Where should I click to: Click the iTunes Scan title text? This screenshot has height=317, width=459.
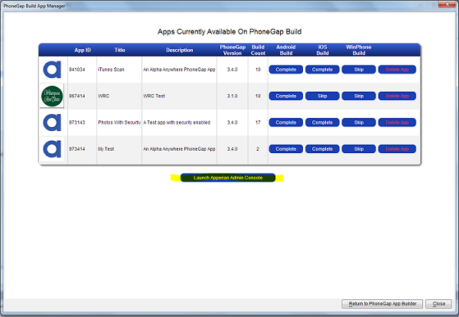(111, 70)
